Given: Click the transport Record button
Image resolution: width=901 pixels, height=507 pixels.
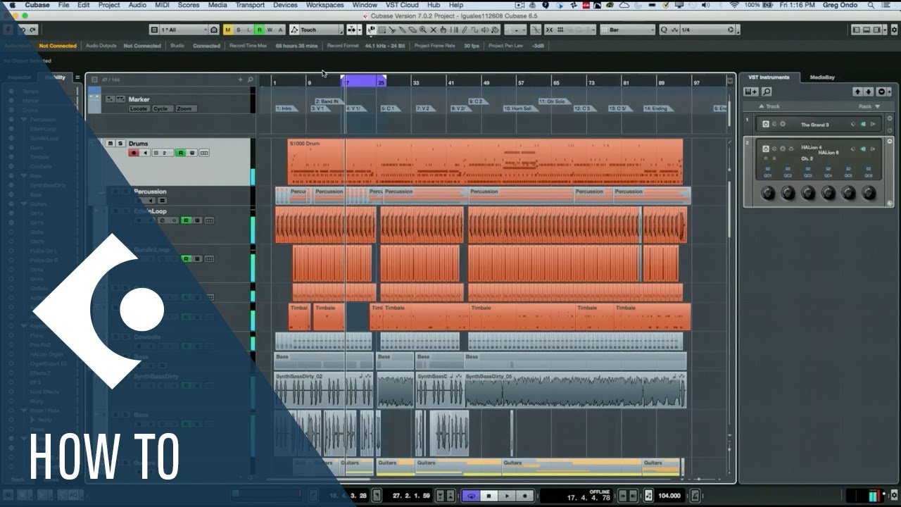Looking at the screenshot, I should [525, 496].
